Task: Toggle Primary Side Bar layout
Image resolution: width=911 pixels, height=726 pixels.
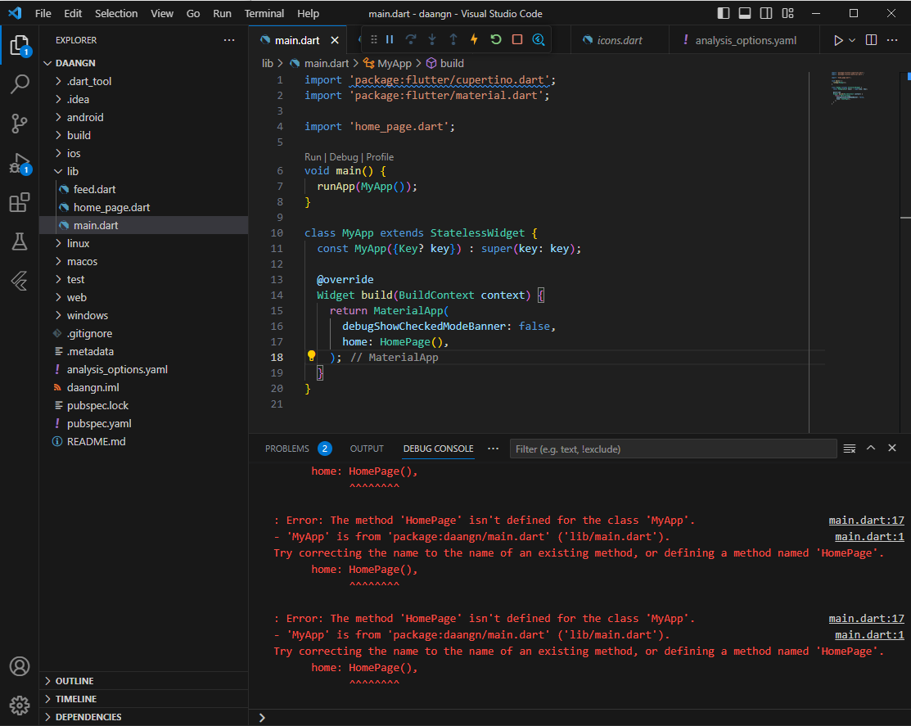Action: [724, 13]
